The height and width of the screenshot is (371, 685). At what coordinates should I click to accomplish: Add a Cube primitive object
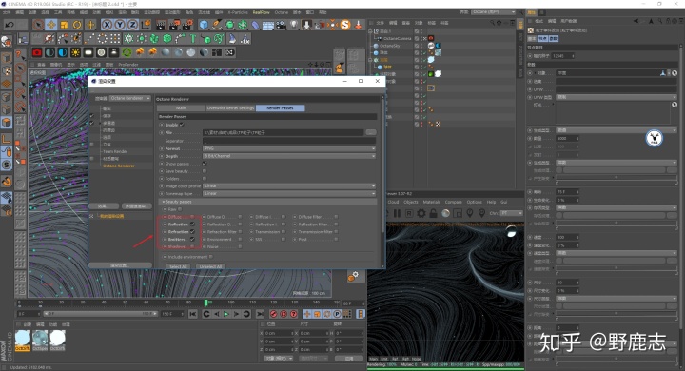tap(204, 25)
